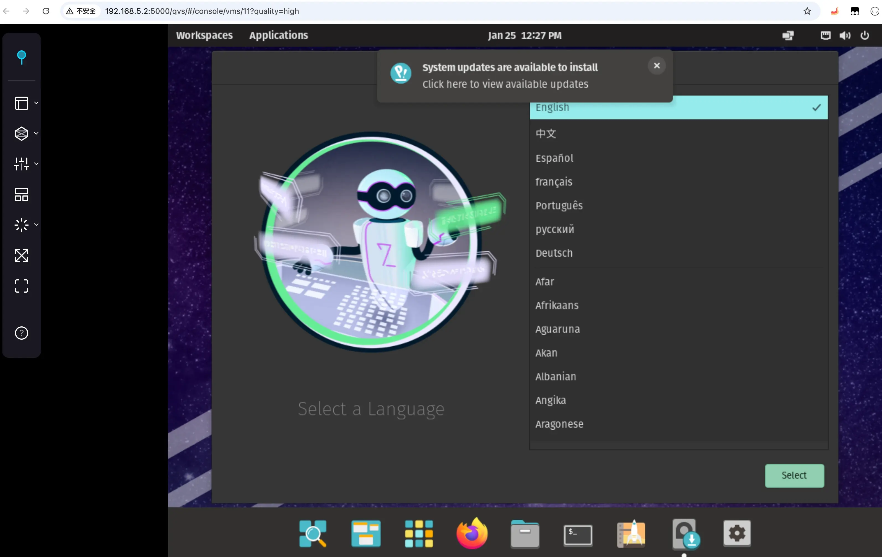This screenshot has height=557, width=882.
Task: Select Deutsch in the language list
Action: 678,253
